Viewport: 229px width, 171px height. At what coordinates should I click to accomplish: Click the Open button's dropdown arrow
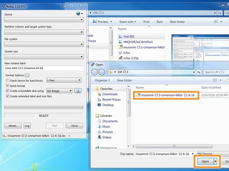[215, 161]
